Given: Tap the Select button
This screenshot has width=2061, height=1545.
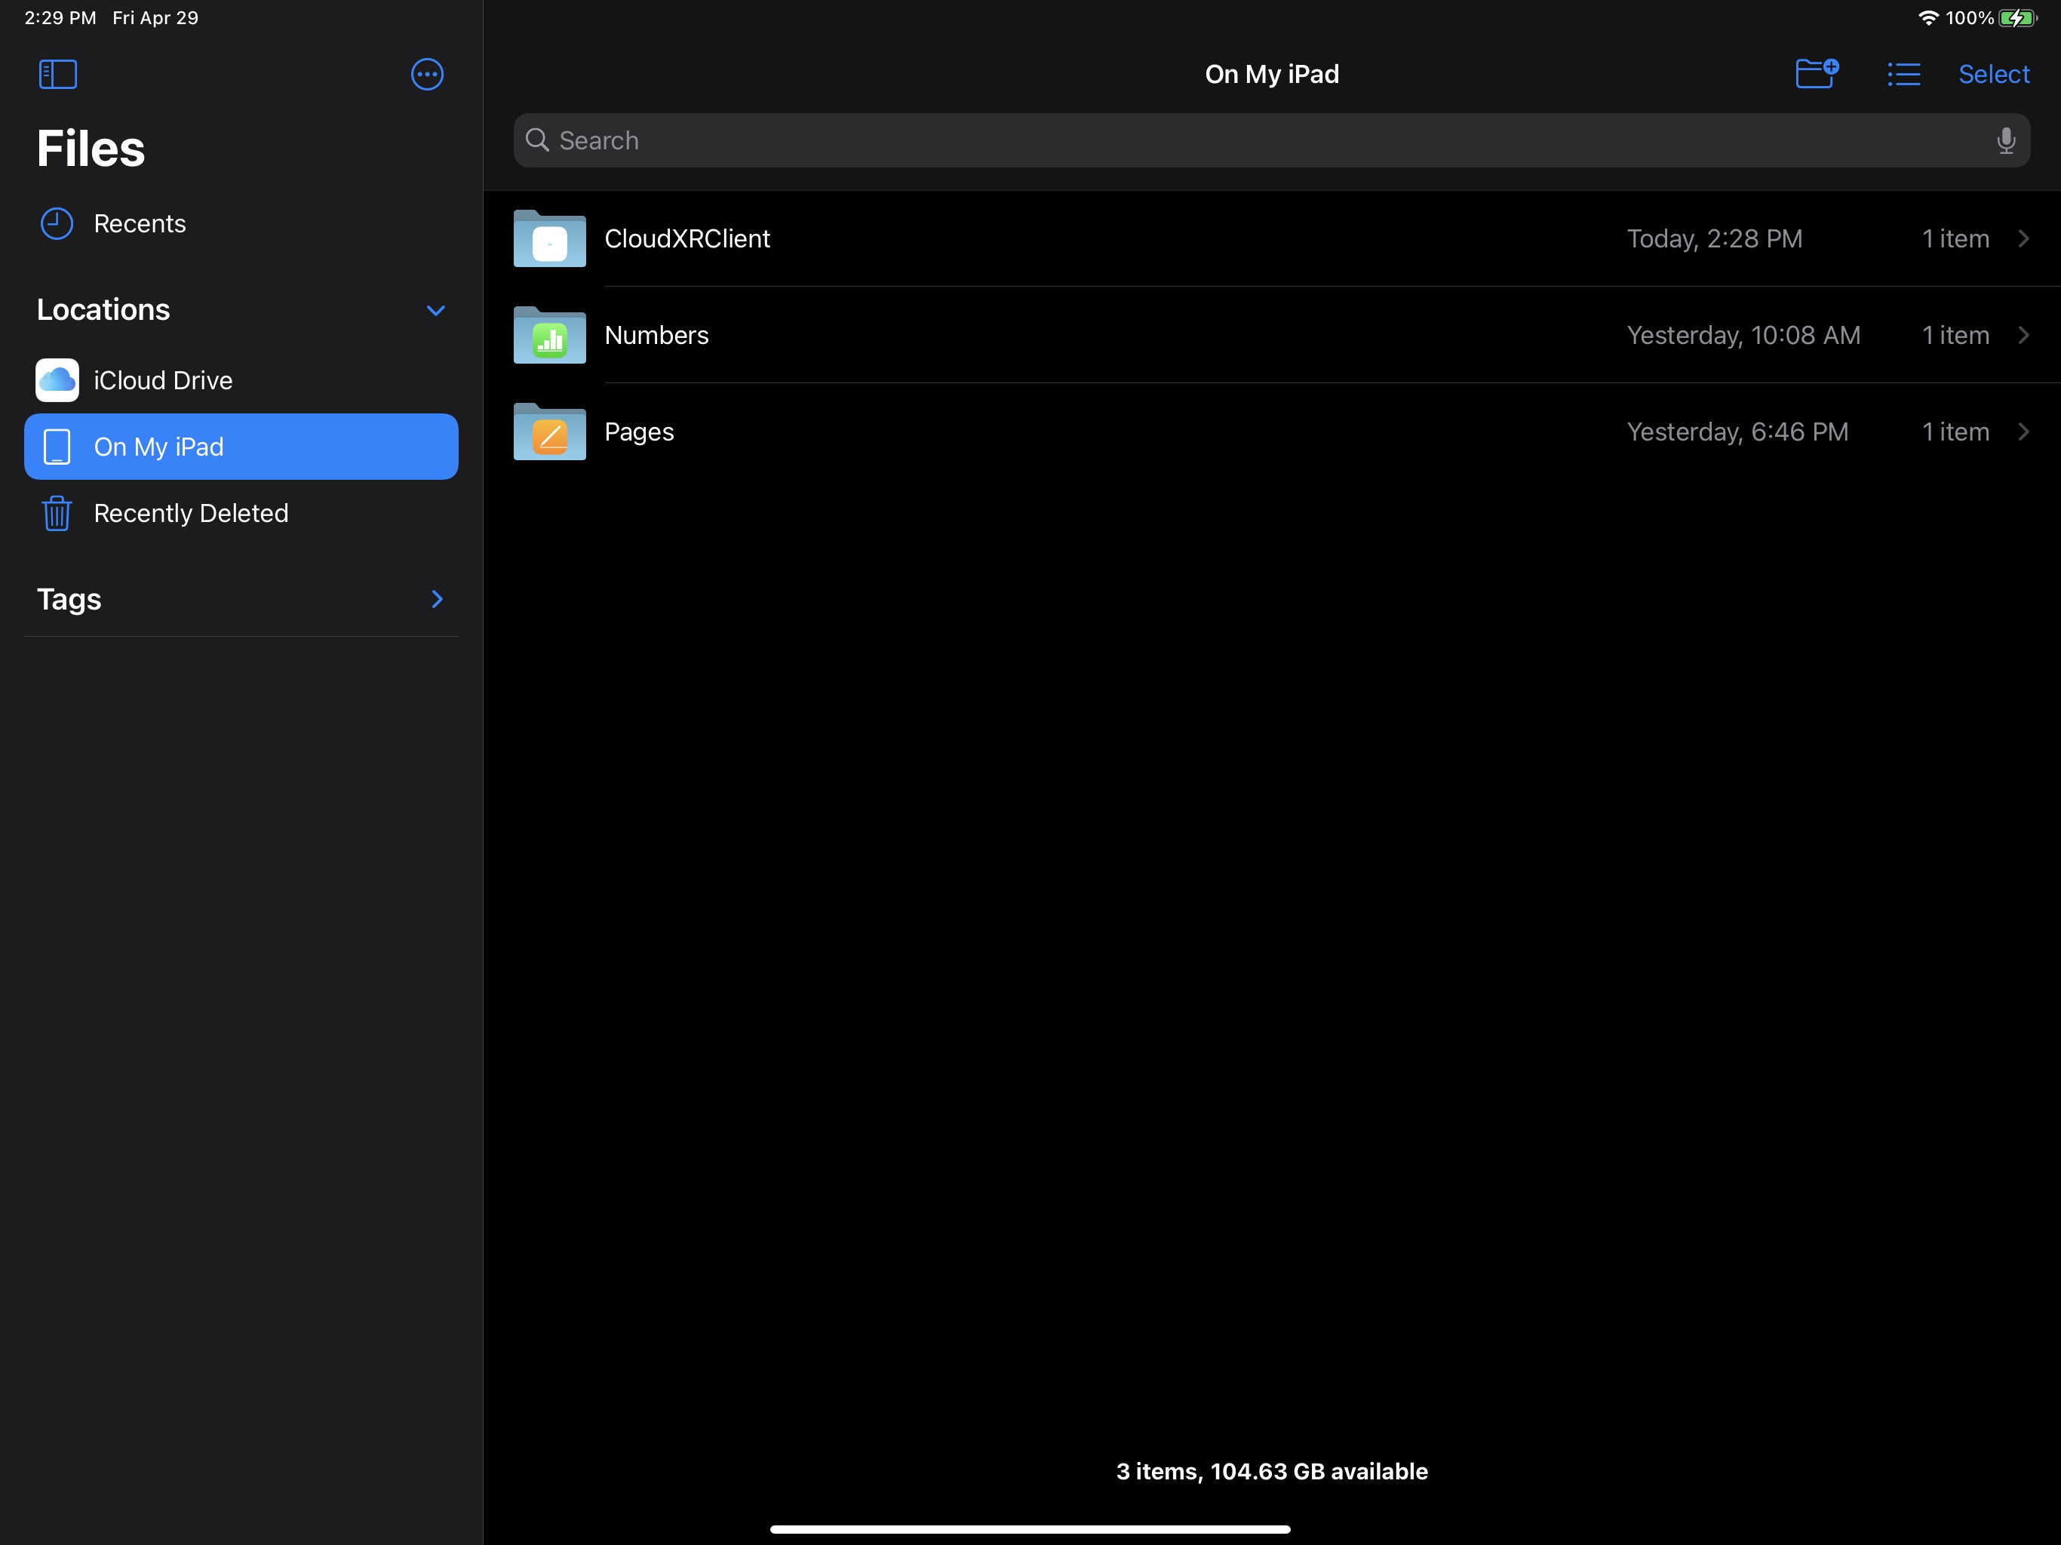Looking at the screenshot, I should tap(1993, 74).
